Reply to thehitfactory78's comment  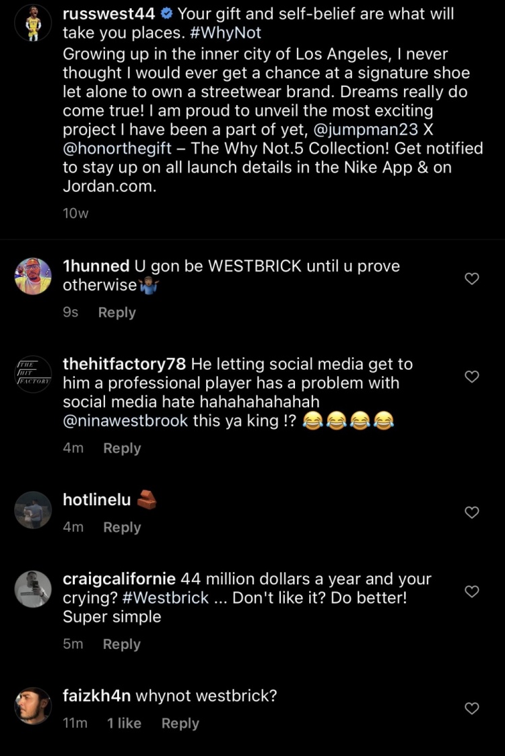122,448
